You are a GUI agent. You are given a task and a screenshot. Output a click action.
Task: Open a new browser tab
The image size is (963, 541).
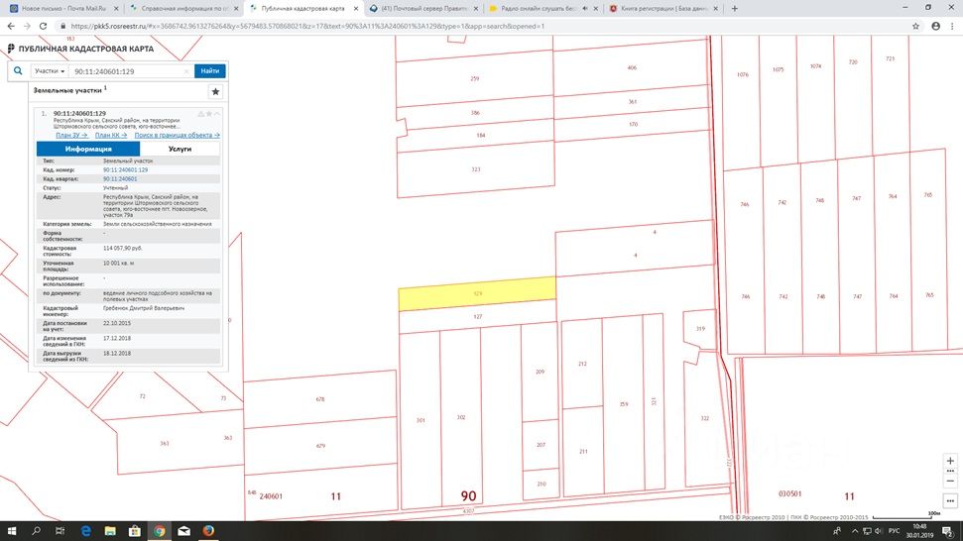[735, 9]
